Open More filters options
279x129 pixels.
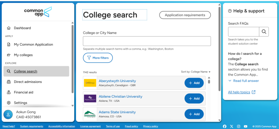[x=98, y=58]
